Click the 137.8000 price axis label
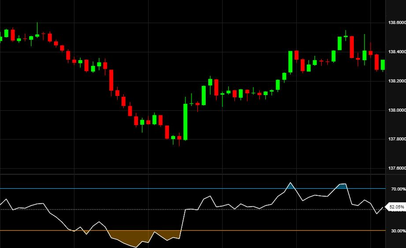Screen dimensions: 406x248 coord(397,139)
